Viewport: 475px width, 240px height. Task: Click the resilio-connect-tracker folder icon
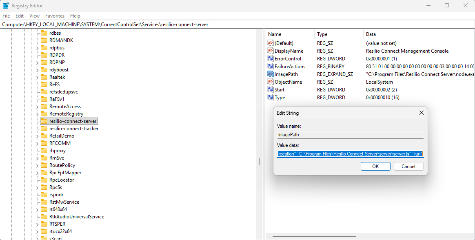(44, 129)
